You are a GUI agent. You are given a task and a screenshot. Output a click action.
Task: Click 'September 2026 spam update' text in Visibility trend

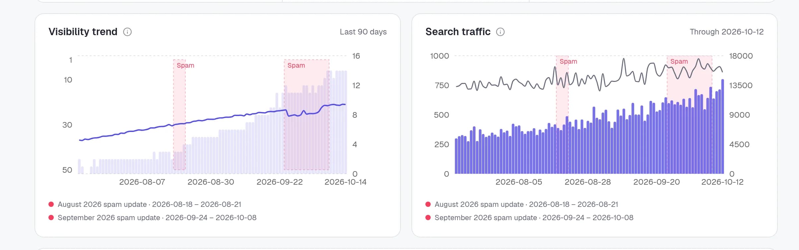[109, 218]
